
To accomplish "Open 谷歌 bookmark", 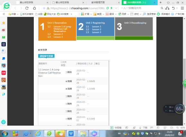I will click(x=39, y=14).
